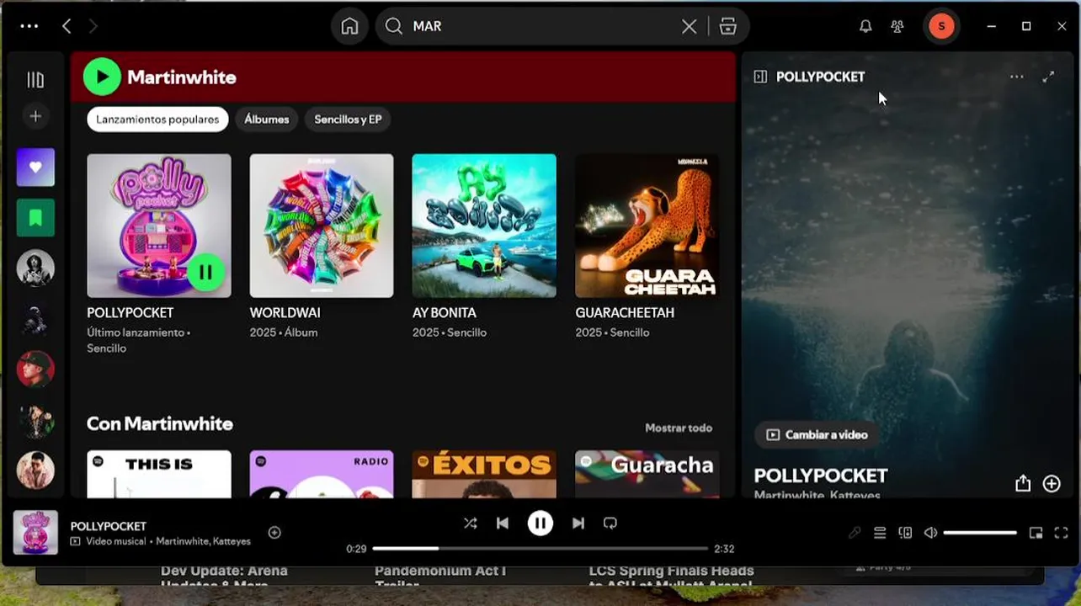Open the WORLDWAI album cover
The height and width of the screenshot is (606, 1081).
pyautogui.click(x=322, y=226)
